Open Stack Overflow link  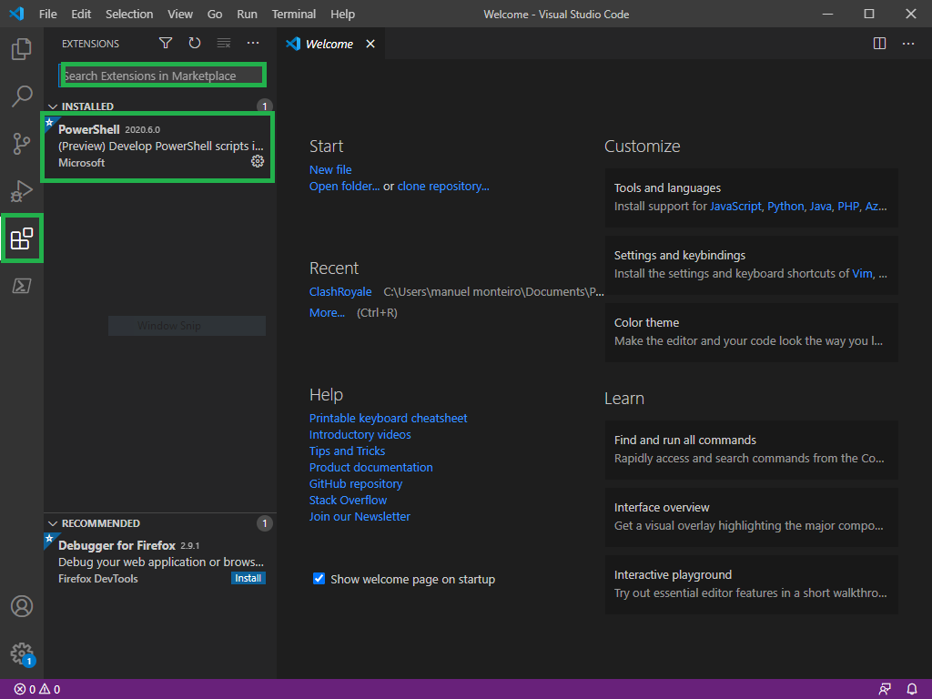(348, 501)
